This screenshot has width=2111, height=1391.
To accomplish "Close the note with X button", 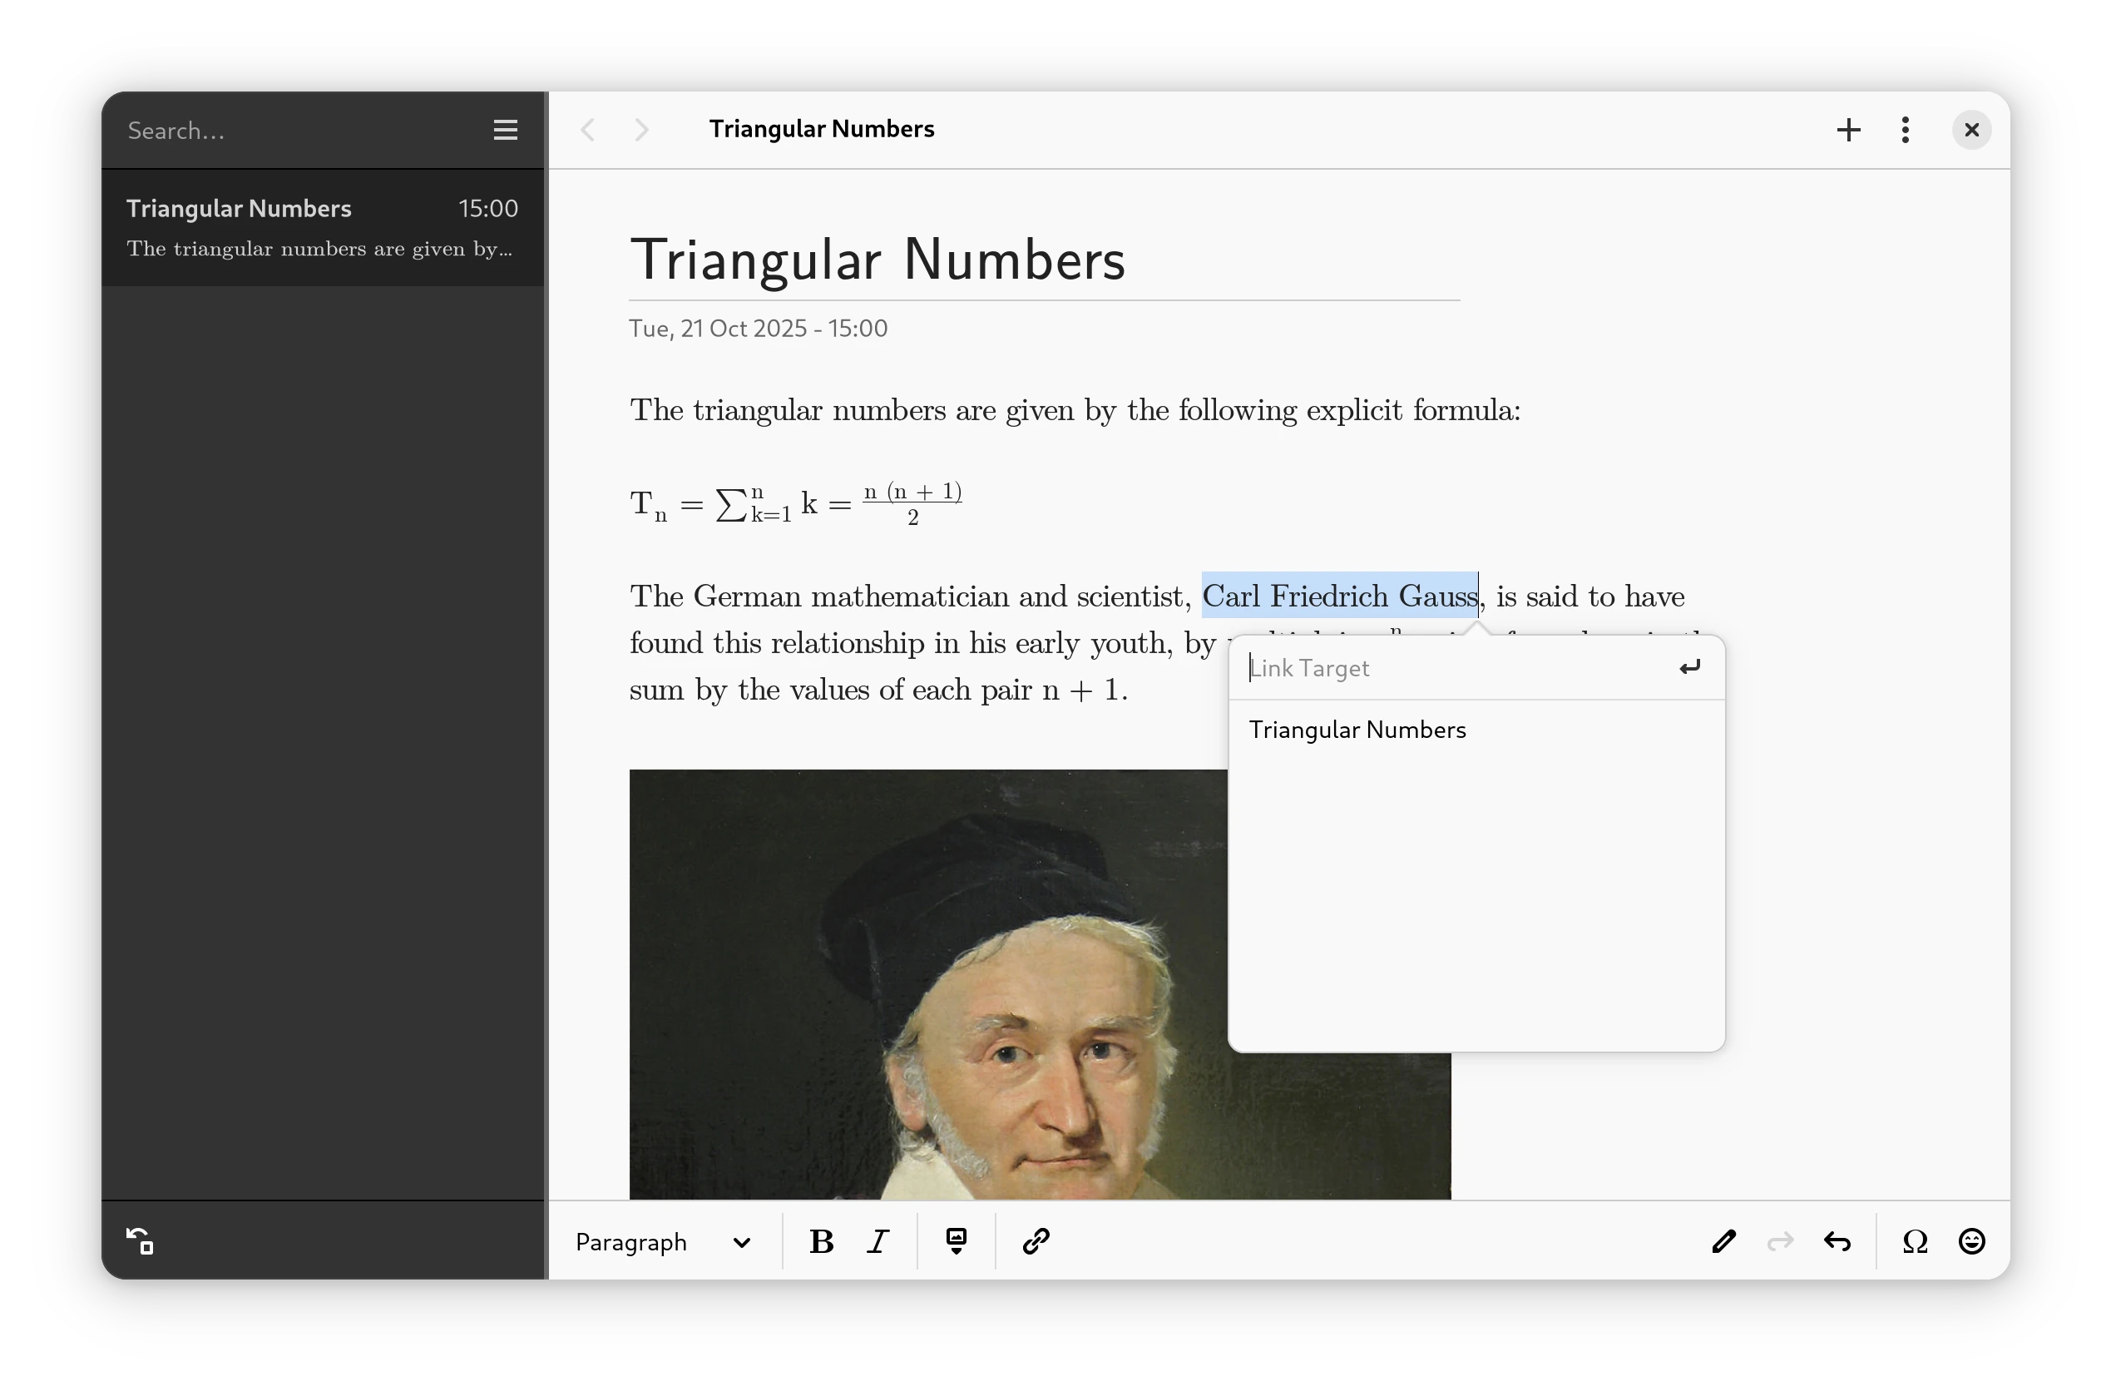I will (x=1971, y=131).
